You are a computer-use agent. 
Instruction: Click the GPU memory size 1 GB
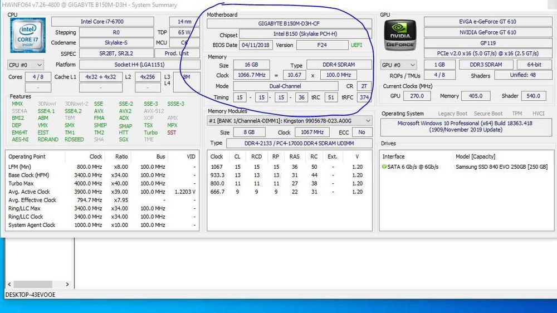point(439,65)
